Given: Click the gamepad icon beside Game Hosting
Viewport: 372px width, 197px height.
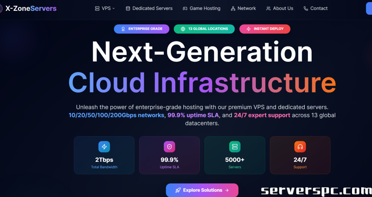Looking at the screenshot, I should coord(185,8).
